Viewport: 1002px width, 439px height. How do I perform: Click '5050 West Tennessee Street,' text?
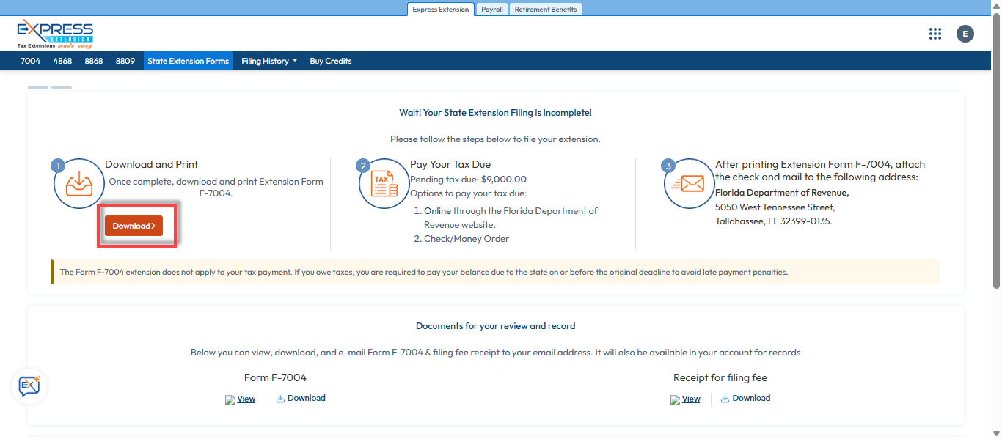click(x=775, y=207)
